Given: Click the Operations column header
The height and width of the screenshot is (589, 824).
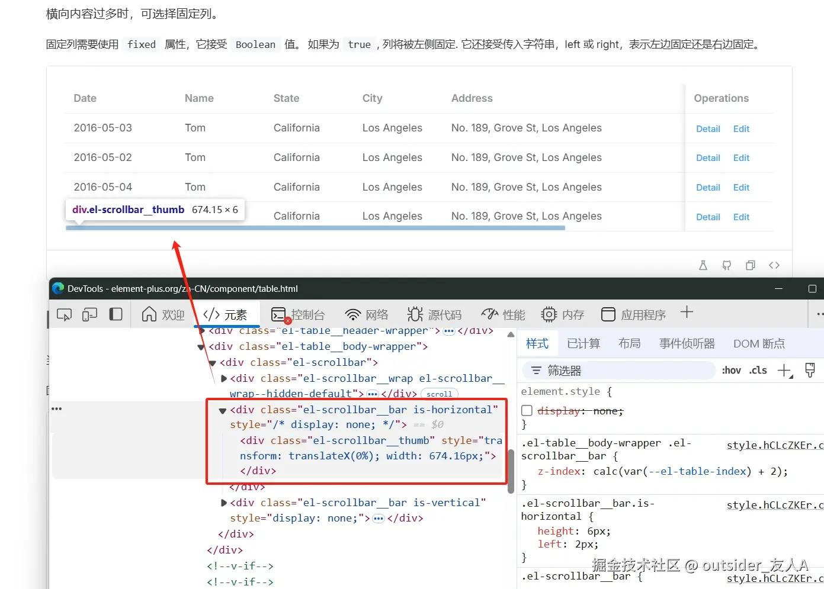Looking at the screenshot, I should click(721, 98).
